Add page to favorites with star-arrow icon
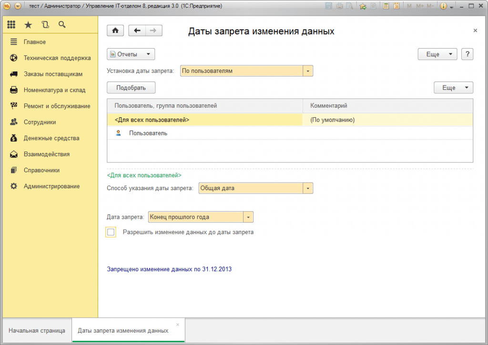This screenshot has width=488, height=345. click(x=363, y=6)
